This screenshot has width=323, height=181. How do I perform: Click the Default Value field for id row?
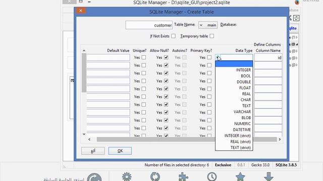(x=108, y=57)
